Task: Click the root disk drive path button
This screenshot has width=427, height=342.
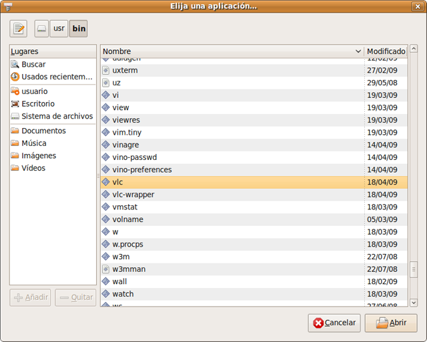Action: (41, 29)
